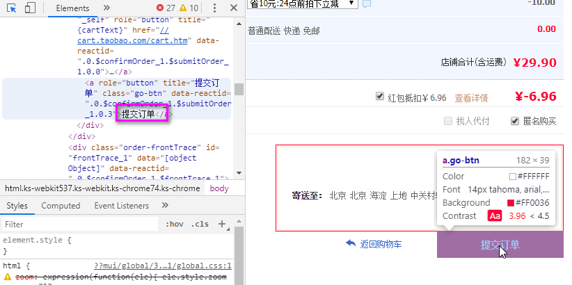Click the new style rule plus icon

tap(222, 224)
